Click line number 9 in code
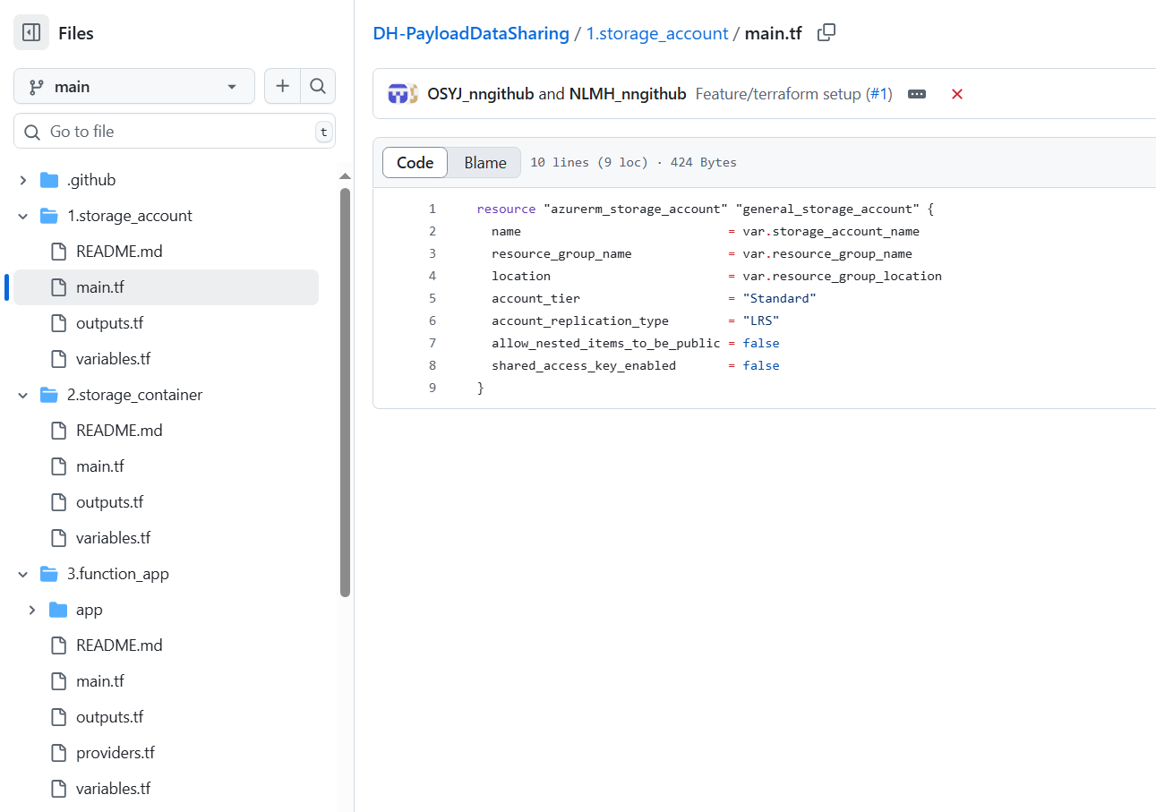 coord(432,388)
